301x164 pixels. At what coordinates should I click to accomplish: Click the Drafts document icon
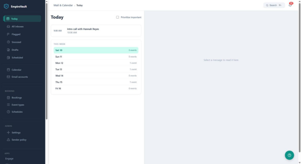click(x=8, y=50)
